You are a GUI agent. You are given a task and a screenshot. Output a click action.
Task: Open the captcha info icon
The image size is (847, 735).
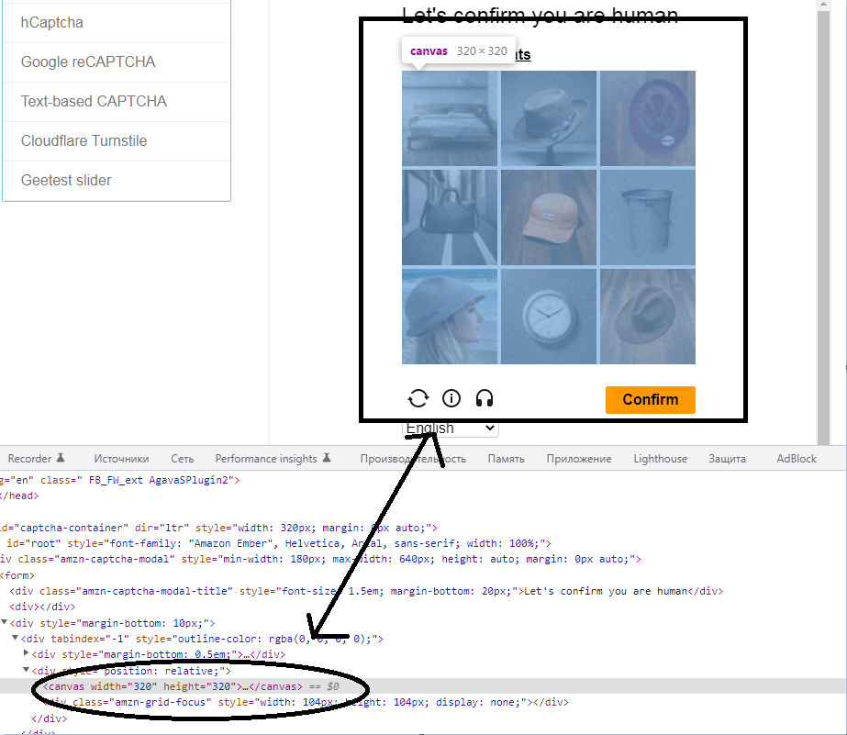pos(451,398)
